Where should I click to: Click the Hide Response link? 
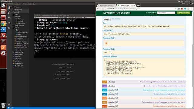point(116,19)
